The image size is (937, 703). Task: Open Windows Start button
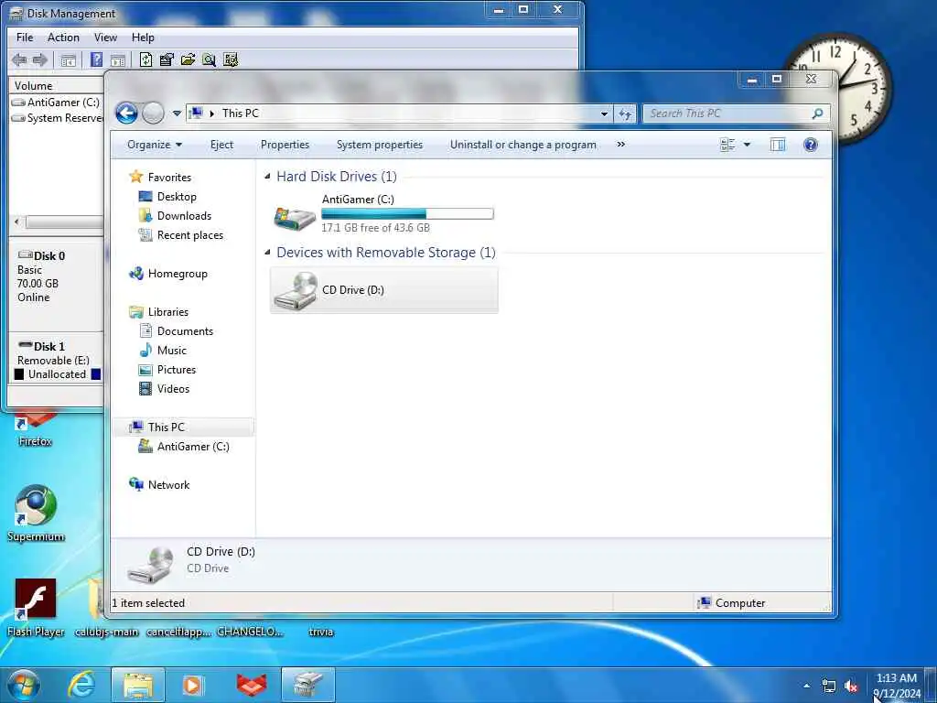pyautogui.click(x=24, y=685)
